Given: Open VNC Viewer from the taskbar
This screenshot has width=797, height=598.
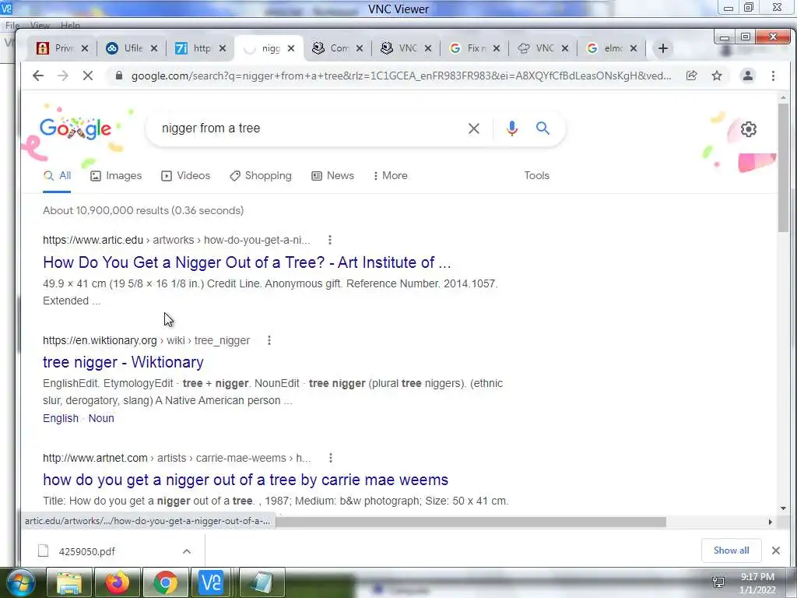Looking at the screenshot, I should tap(212, 582).
